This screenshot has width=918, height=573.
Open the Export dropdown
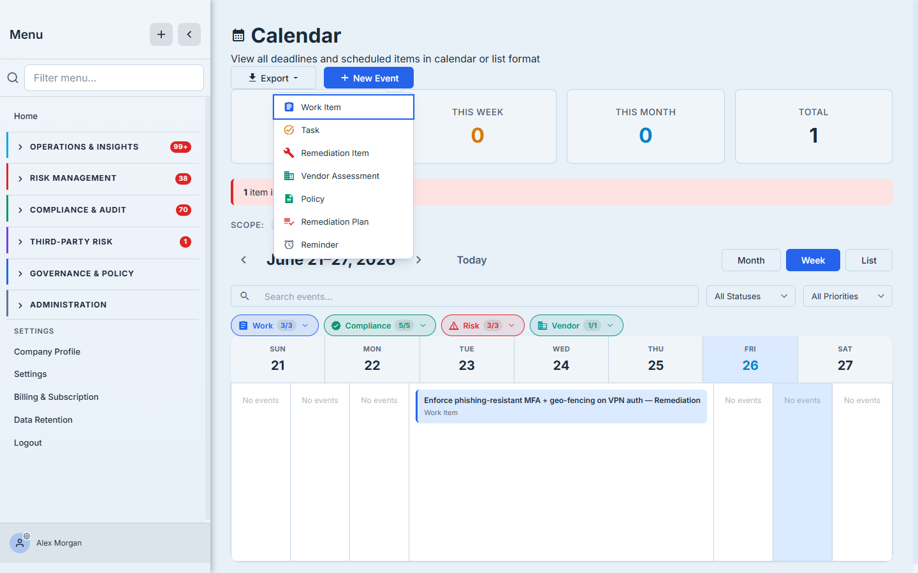[x=273, y=78]
